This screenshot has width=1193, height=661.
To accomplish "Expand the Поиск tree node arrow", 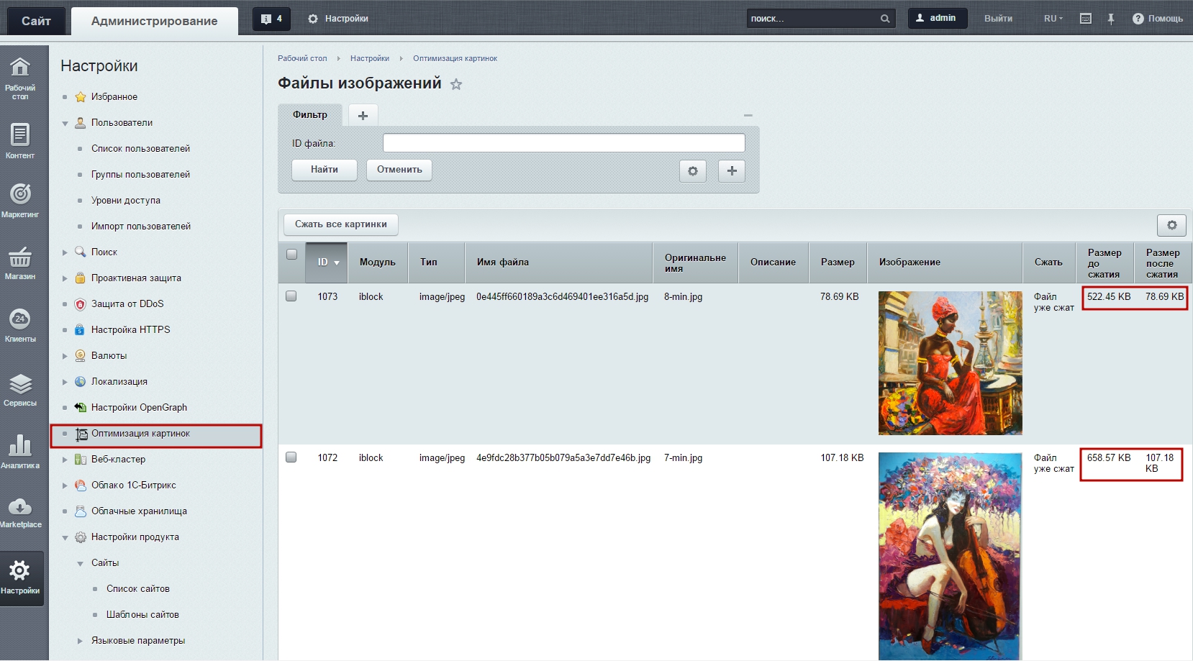I will 65,252.
